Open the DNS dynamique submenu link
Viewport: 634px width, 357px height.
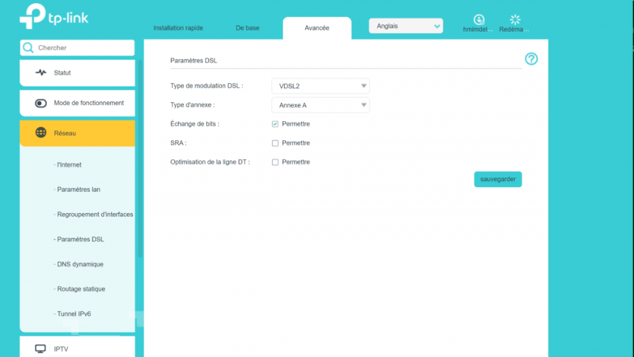click(x=80, y=264)
